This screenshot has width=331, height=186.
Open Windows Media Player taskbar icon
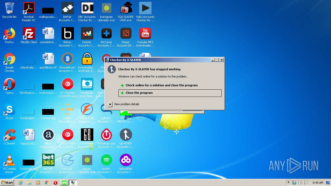(38, 183)
